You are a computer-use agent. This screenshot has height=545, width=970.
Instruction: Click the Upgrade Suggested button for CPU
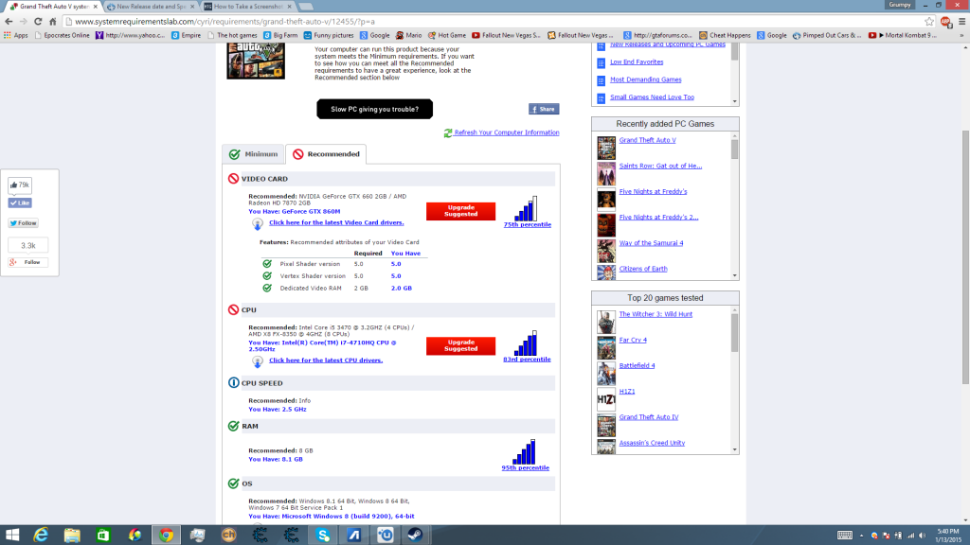coord(460,343)
